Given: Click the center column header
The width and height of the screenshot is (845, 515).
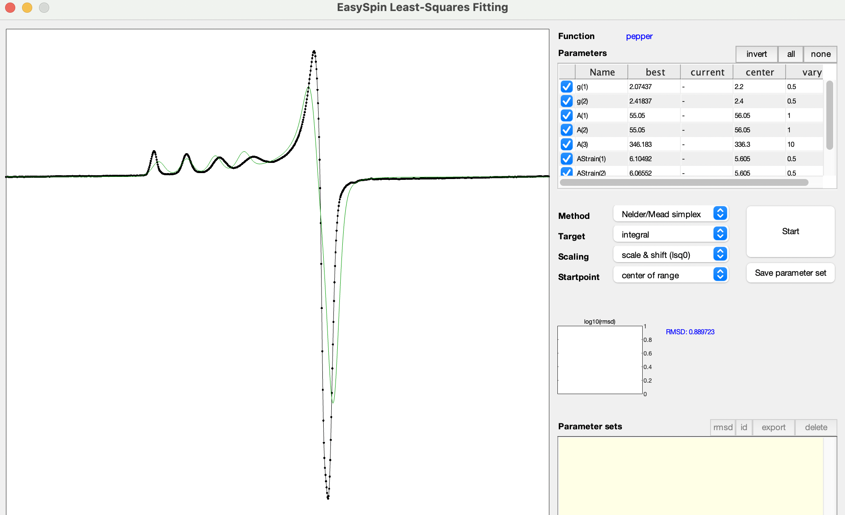Looking at the screenshot, I should [x=759, y=72].
